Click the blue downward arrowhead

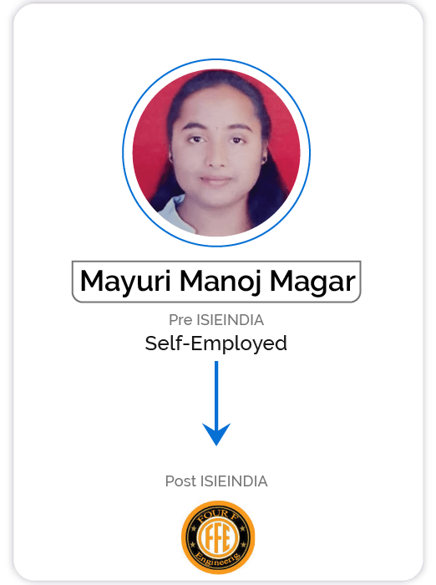click(x=216, y=434)
